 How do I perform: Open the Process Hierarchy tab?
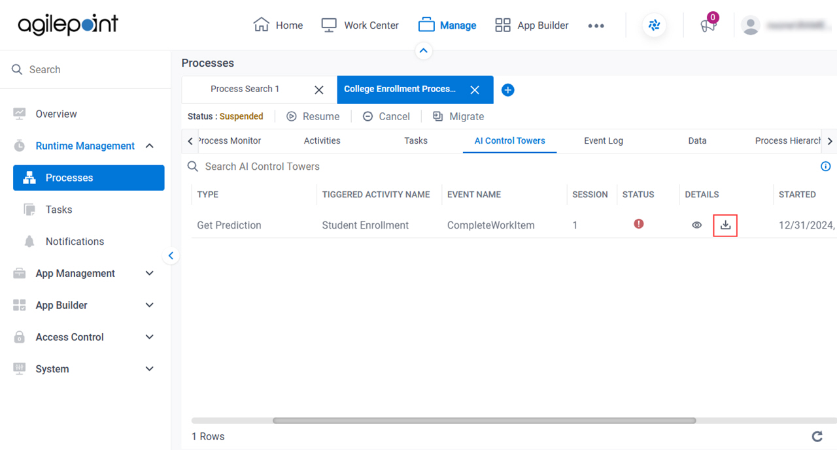tap(788, 140)
